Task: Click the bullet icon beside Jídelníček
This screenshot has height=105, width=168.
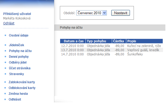Action: click(5, 45)
